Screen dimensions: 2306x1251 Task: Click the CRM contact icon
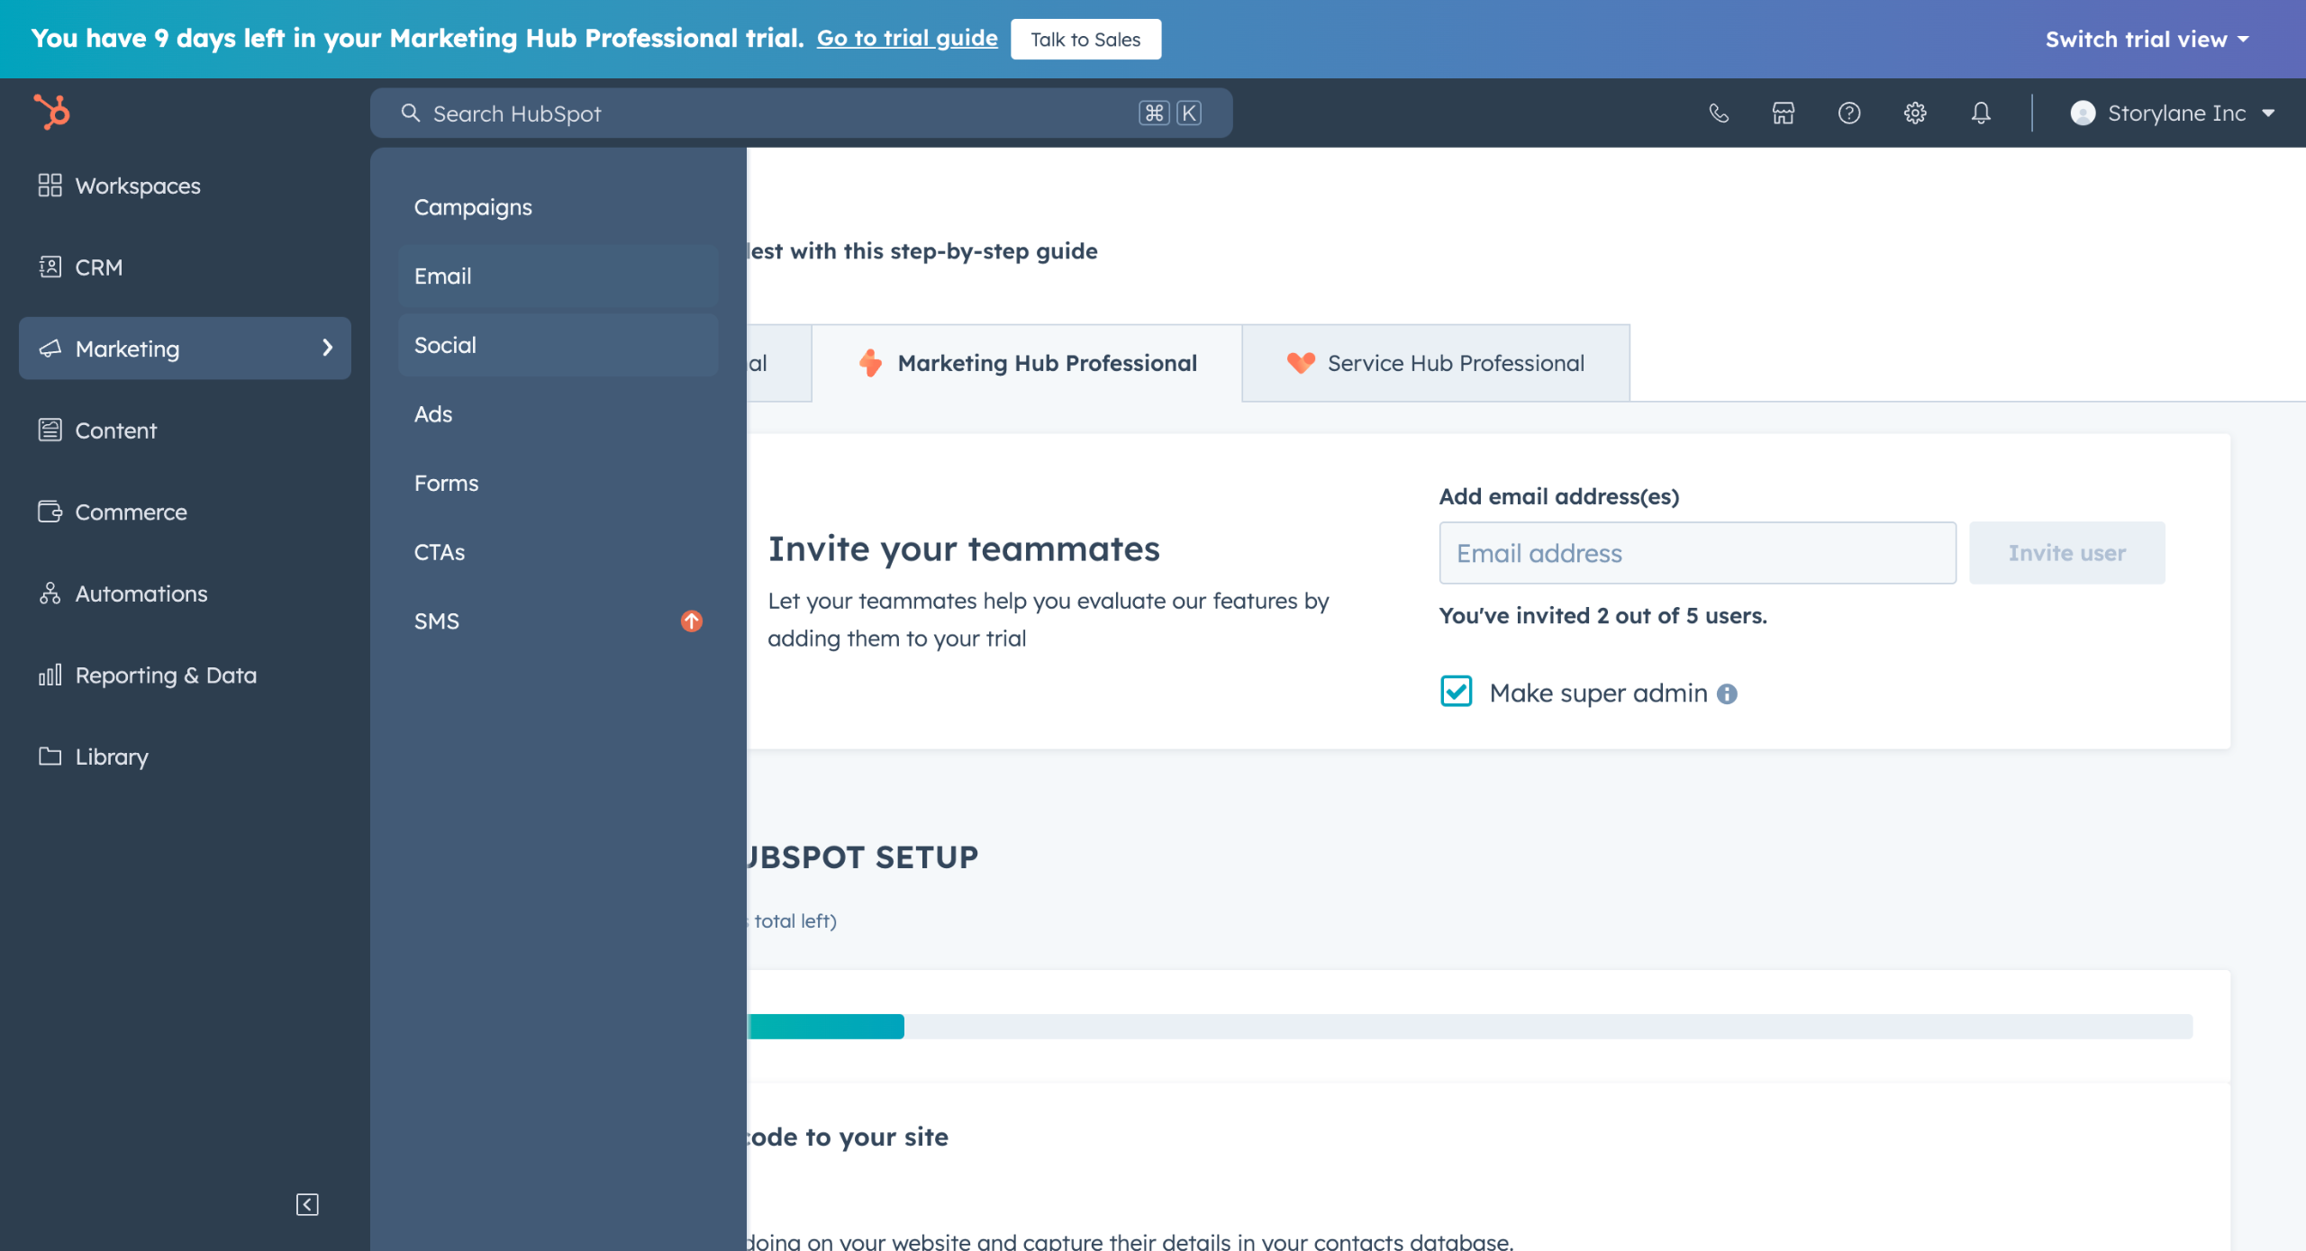pos(50,267)
